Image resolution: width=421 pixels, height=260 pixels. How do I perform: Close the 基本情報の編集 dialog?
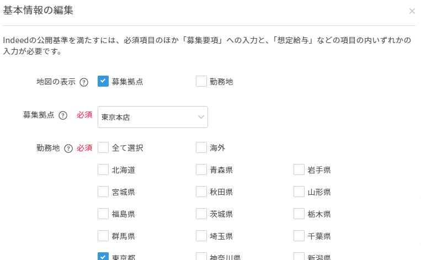(412, 11)
